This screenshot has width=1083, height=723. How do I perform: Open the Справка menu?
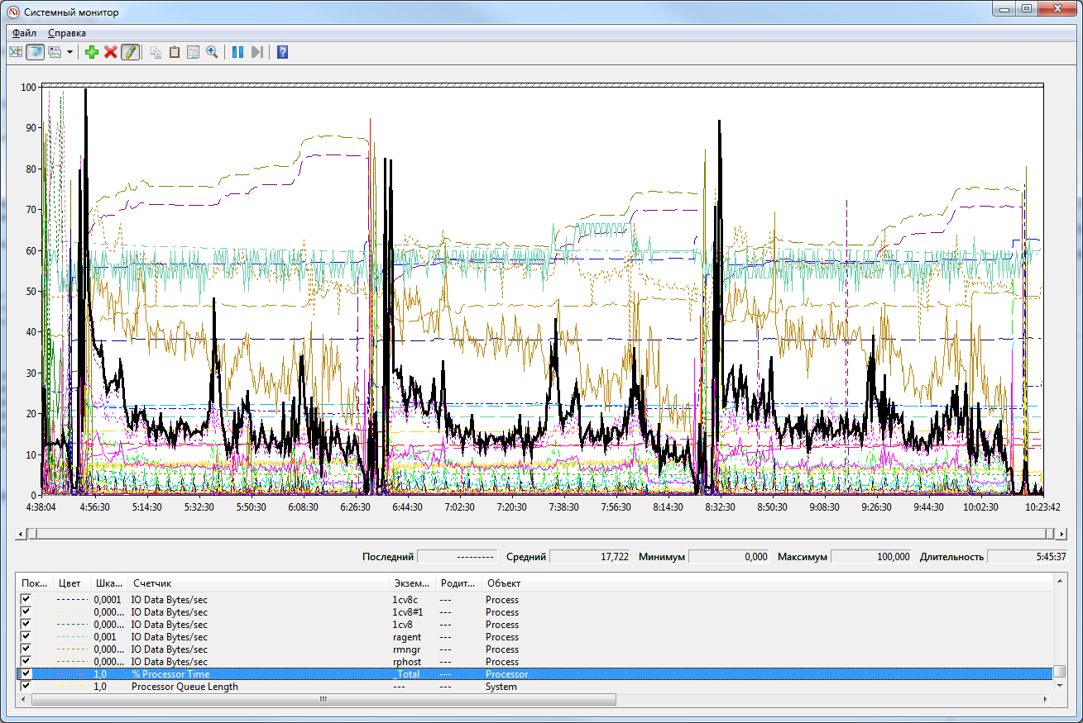67,33
